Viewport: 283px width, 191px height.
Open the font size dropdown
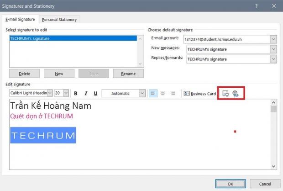pyautogui.click(x=66, y=93)
